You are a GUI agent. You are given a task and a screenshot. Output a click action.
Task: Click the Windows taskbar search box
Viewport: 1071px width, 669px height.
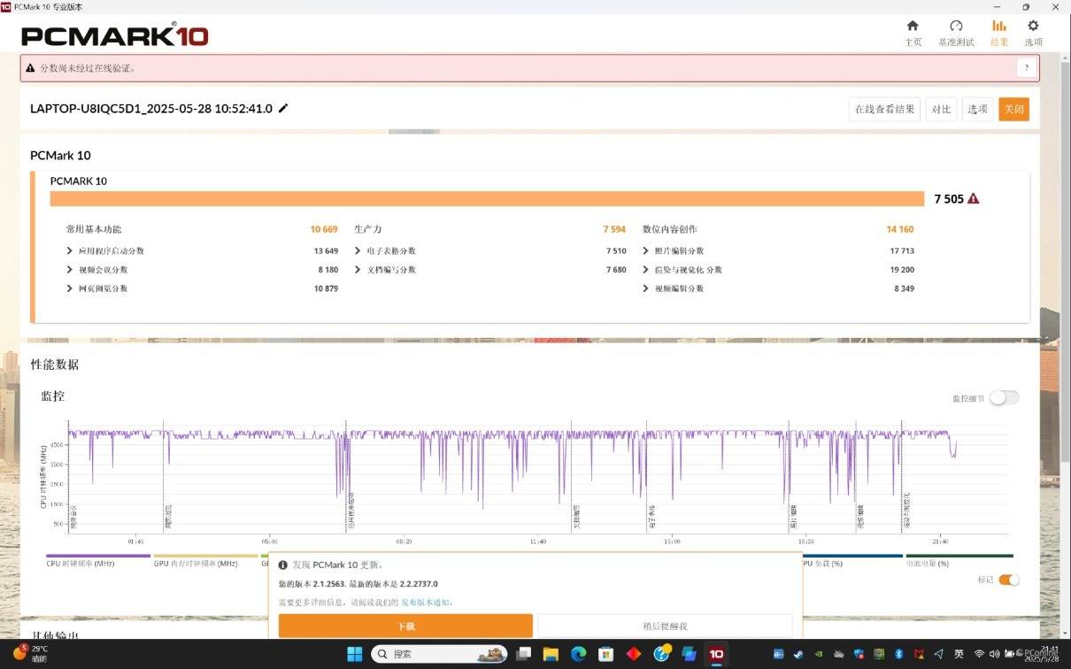pyautogui.click(x=439, y=654)
